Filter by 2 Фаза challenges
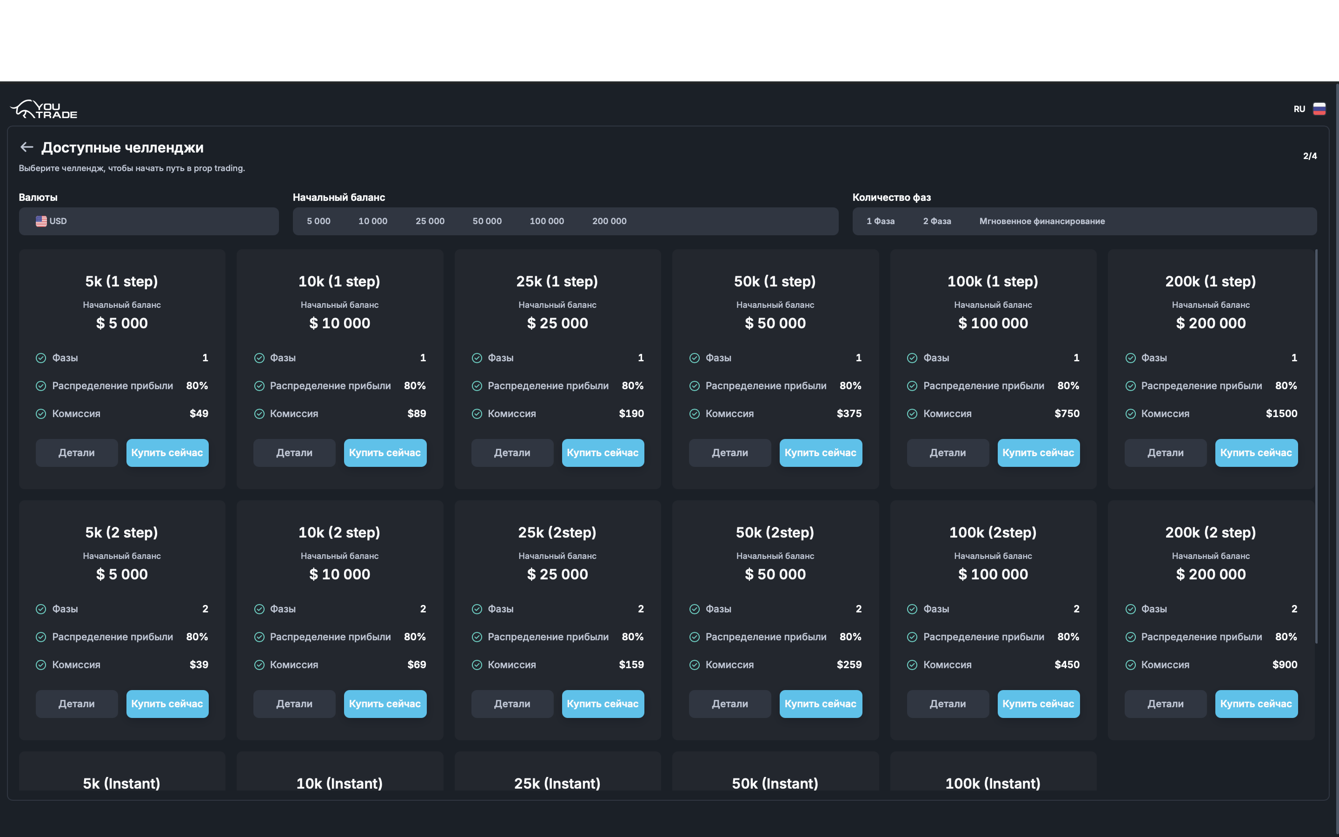The height and width of the screenshot is (837, 1339). (x=937, y=221)
